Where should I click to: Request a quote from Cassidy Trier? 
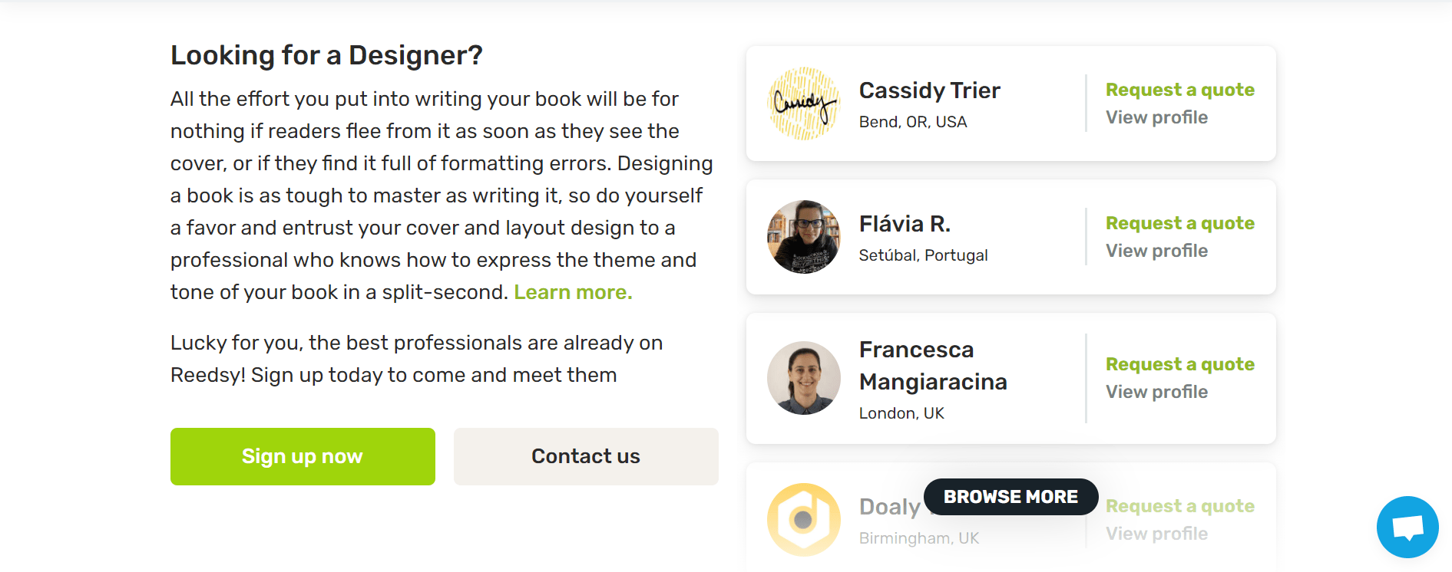1179,90
